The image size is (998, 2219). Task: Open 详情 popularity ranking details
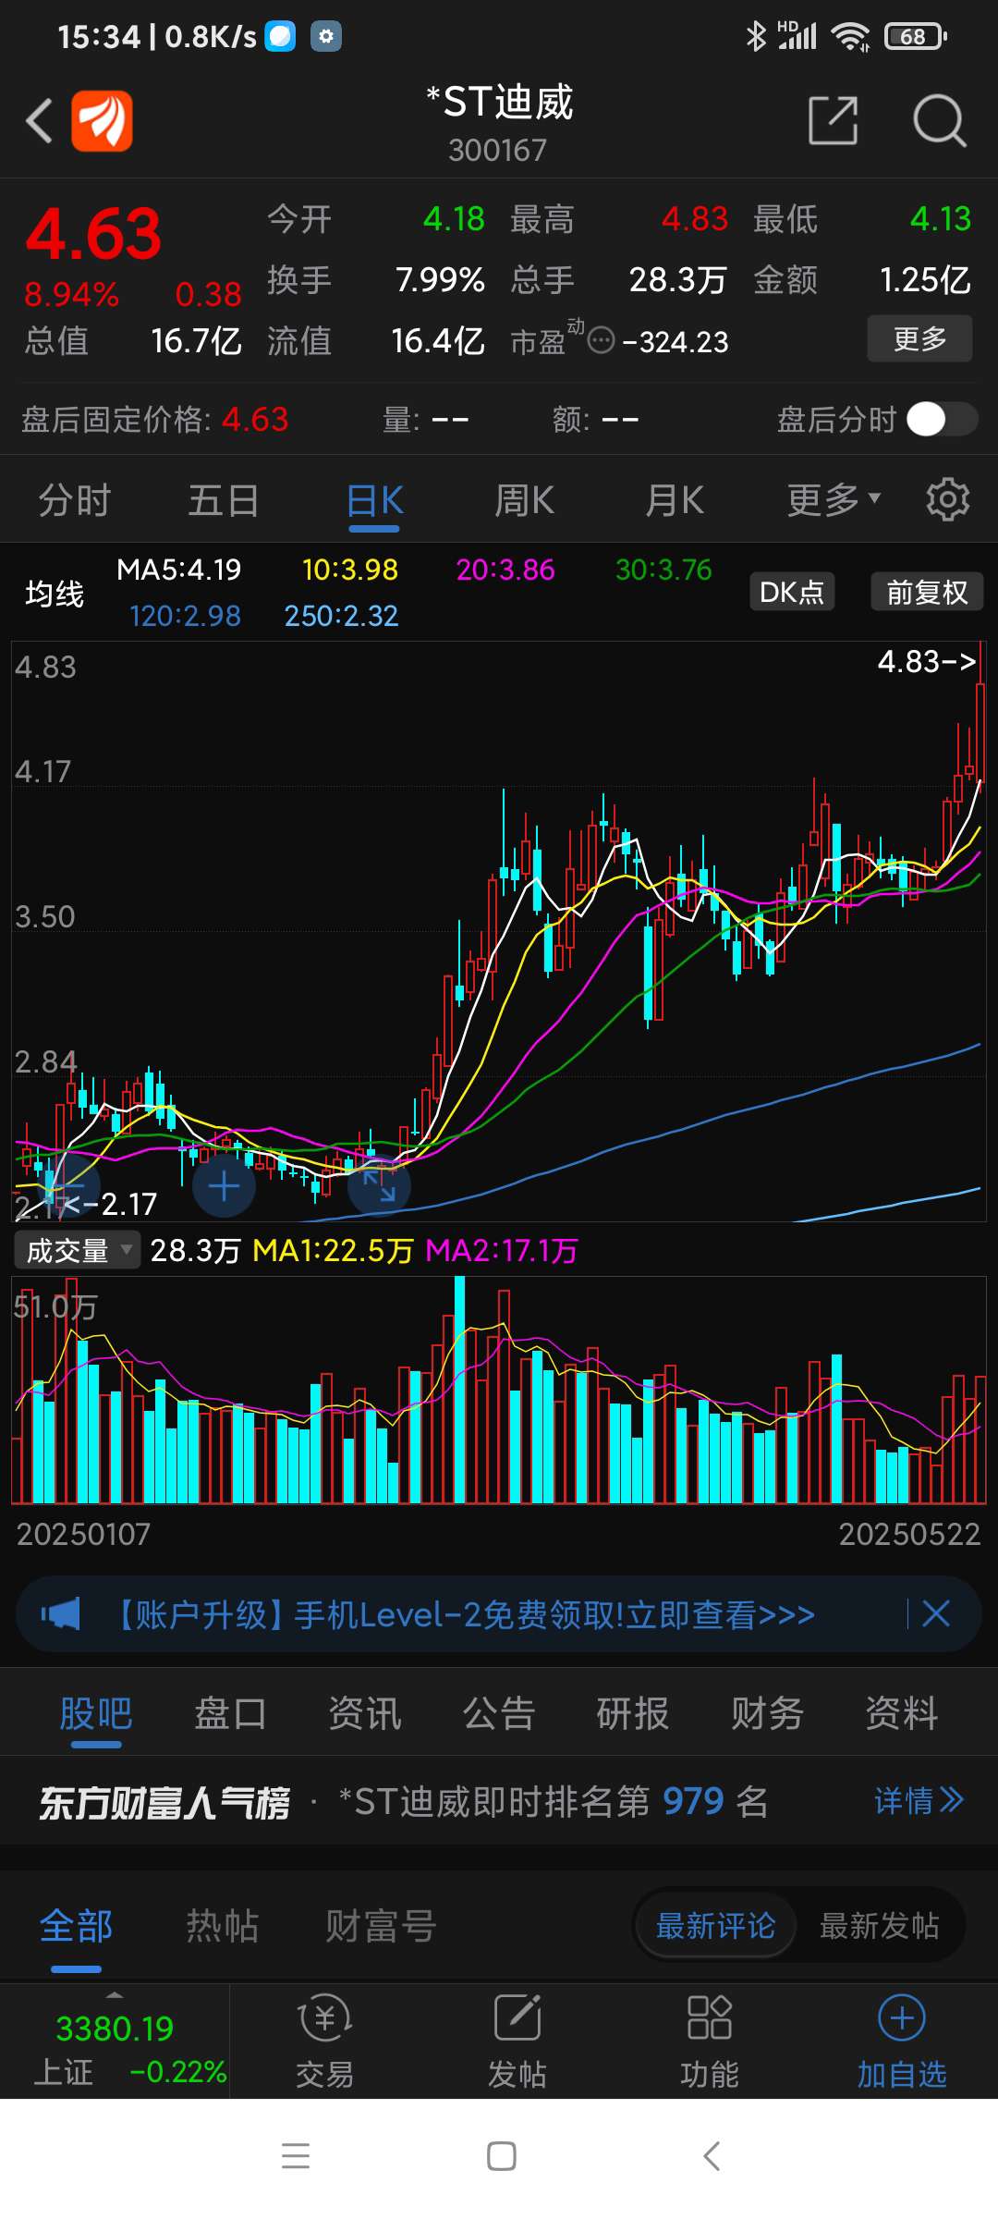[919, 1800]
